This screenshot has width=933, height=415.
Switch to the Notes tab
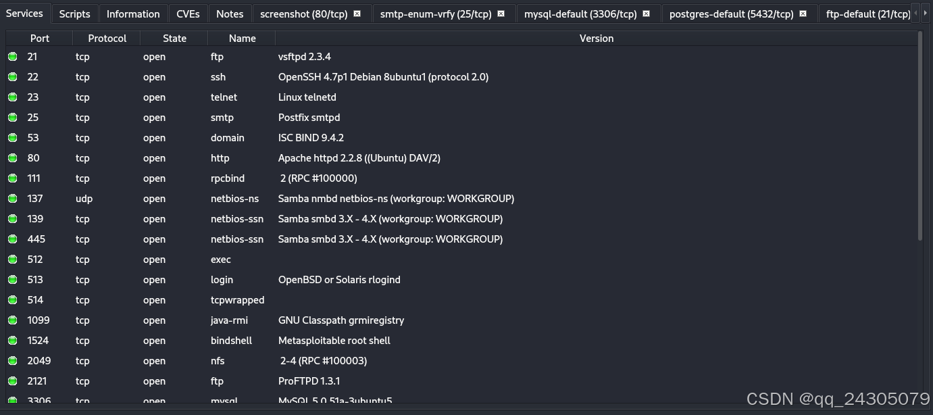click(229, 13)
